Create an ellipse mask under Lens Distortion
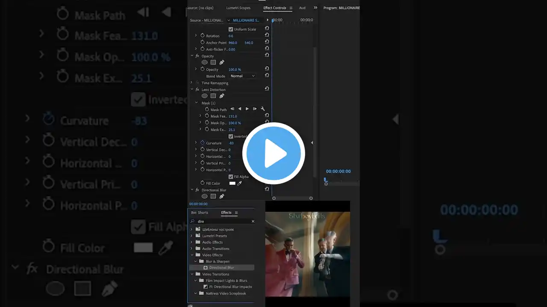This screenshot has height=307, width=547. [x=205, y=96]
